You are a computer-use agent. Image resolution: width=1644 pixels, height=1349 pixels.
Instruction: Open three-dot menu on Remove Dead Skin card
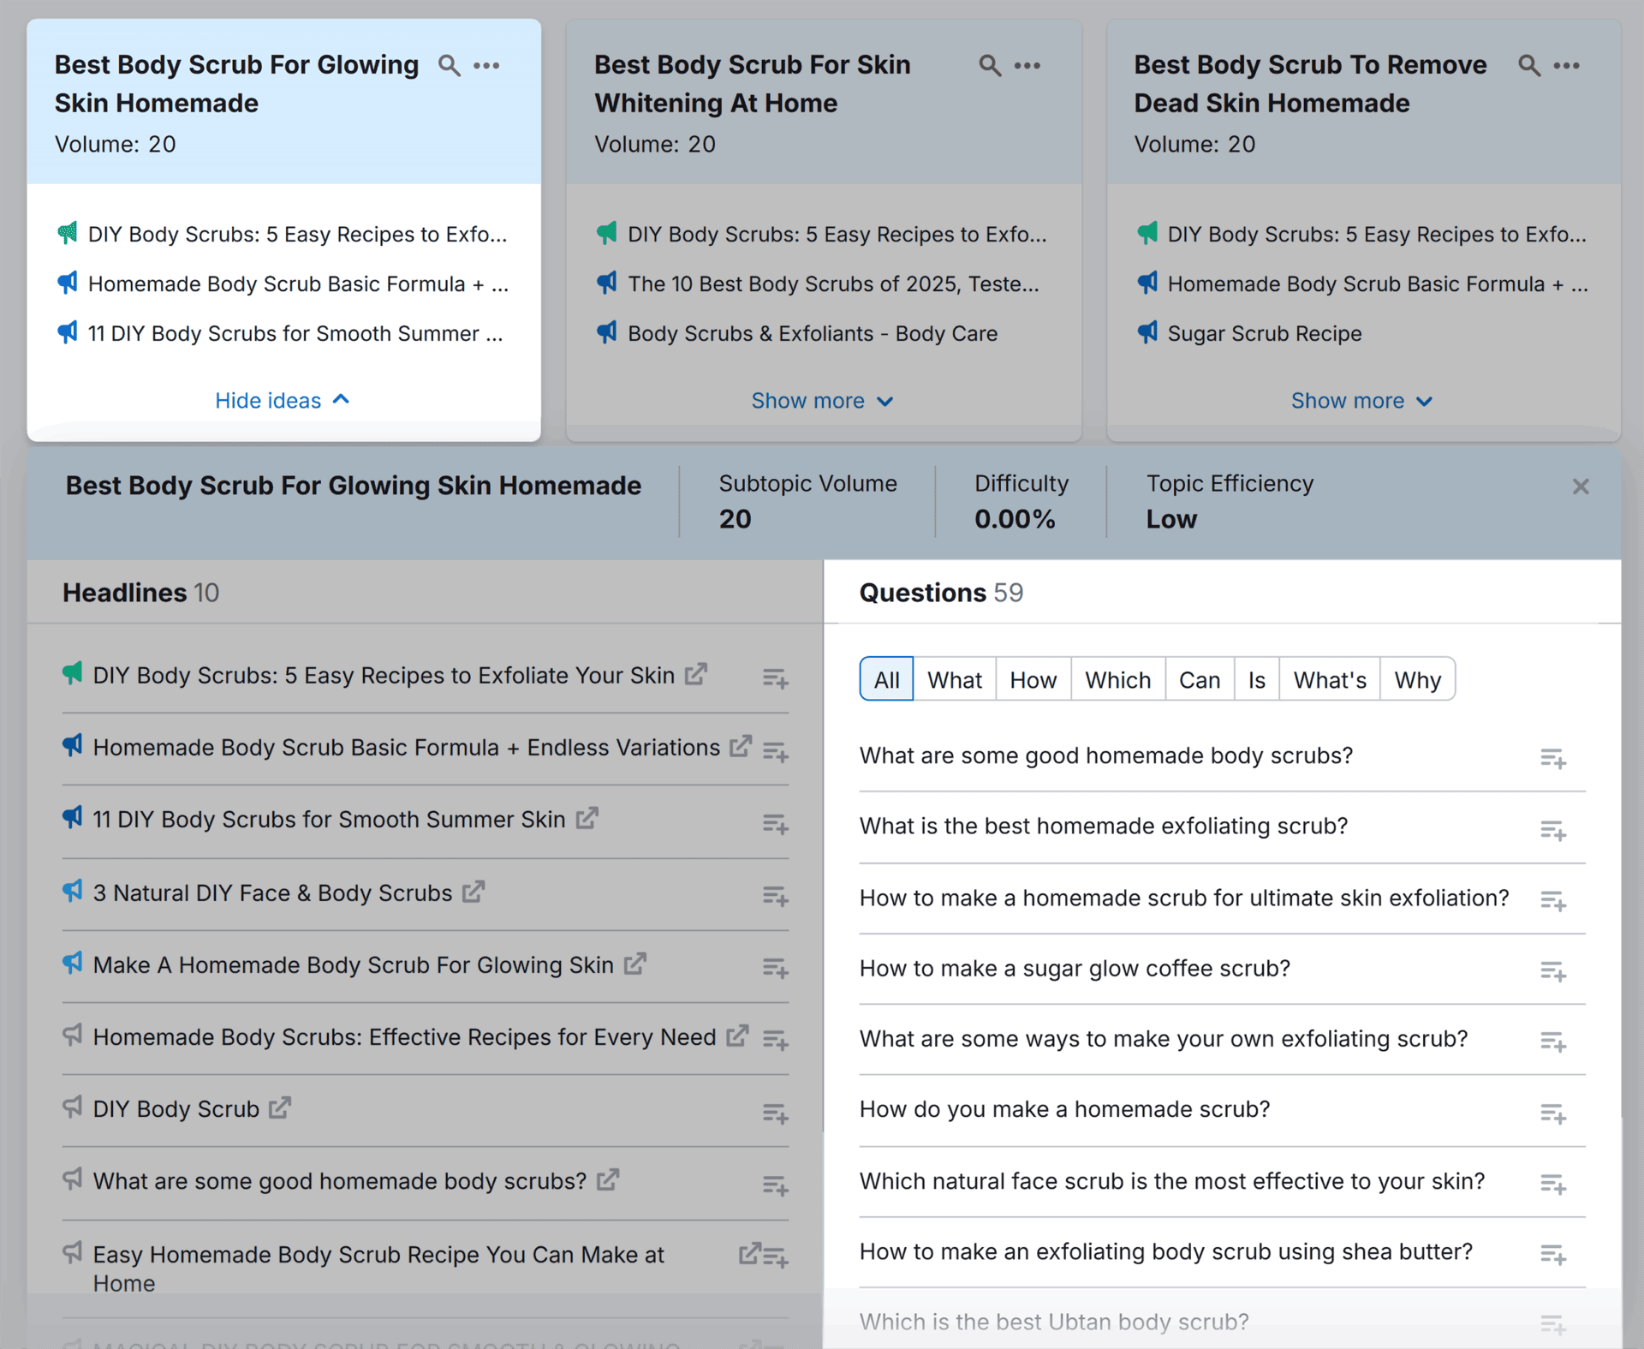click(1566, 65)
